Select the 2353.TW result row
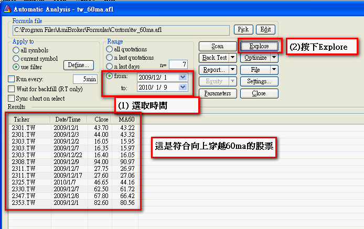 pyautogui.click(x=73, y=203)
